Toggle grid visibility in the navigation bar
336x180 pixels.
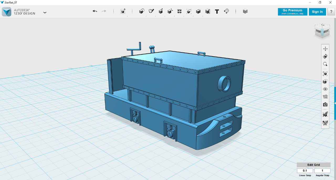(x=325, y=97)
